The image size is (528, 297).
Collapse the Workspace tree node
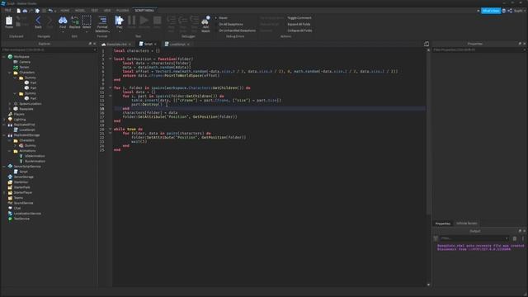click(4, 57)
